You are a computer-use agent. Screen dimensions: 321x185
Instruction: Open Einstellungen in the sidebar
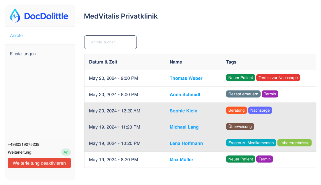coord(23,54)
